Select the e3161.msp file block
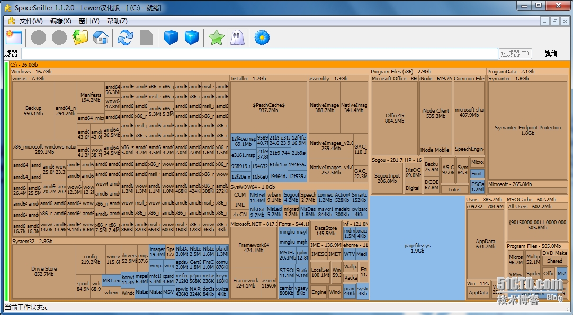The height and width of the screenshot is (315, 573). pos(244,155)
